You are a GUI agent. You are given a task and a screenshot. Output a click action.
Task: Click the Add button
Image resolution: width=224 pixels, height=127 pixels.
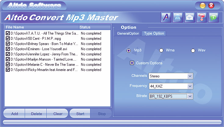point(14,114)
